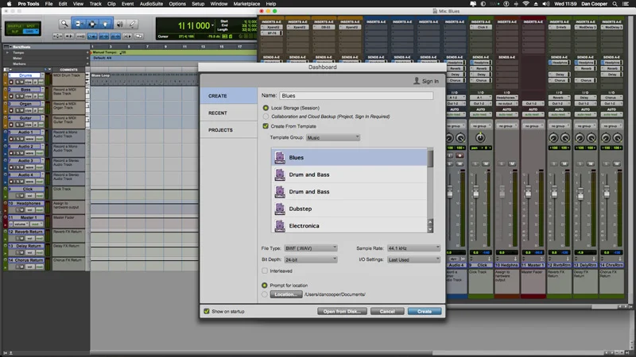Mute the Click channel in mixer

[486, 163]
